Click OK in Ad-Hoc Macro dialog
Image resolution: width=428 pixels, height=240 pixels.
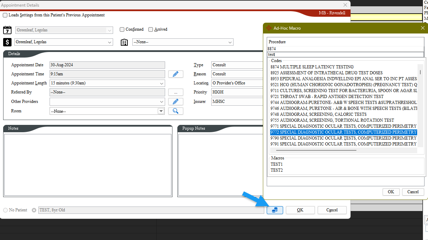(391, 192)
